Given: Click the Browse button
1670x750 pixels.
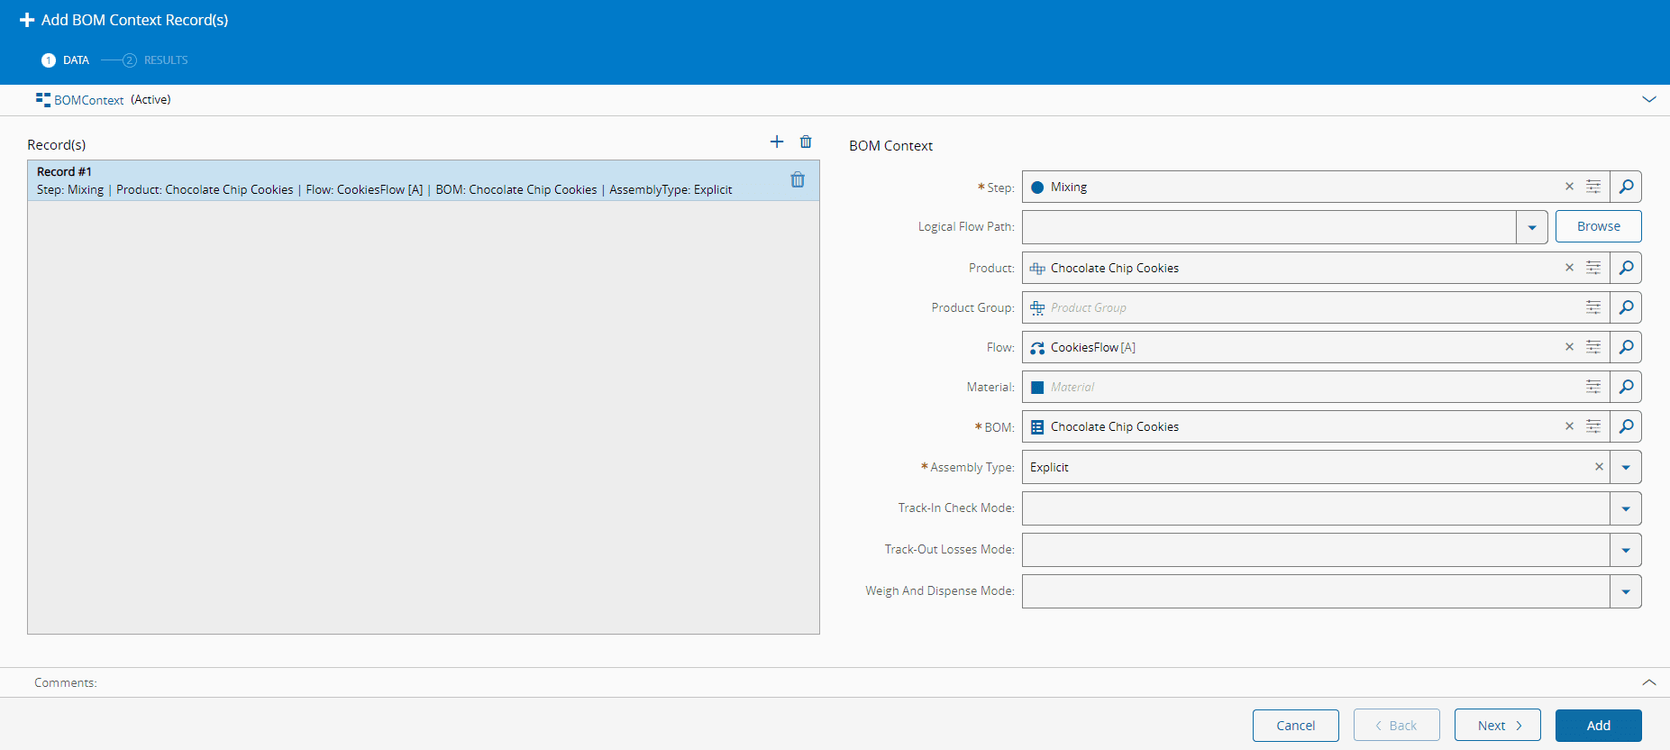Looking at the screenshot, I should point(1598,226).
